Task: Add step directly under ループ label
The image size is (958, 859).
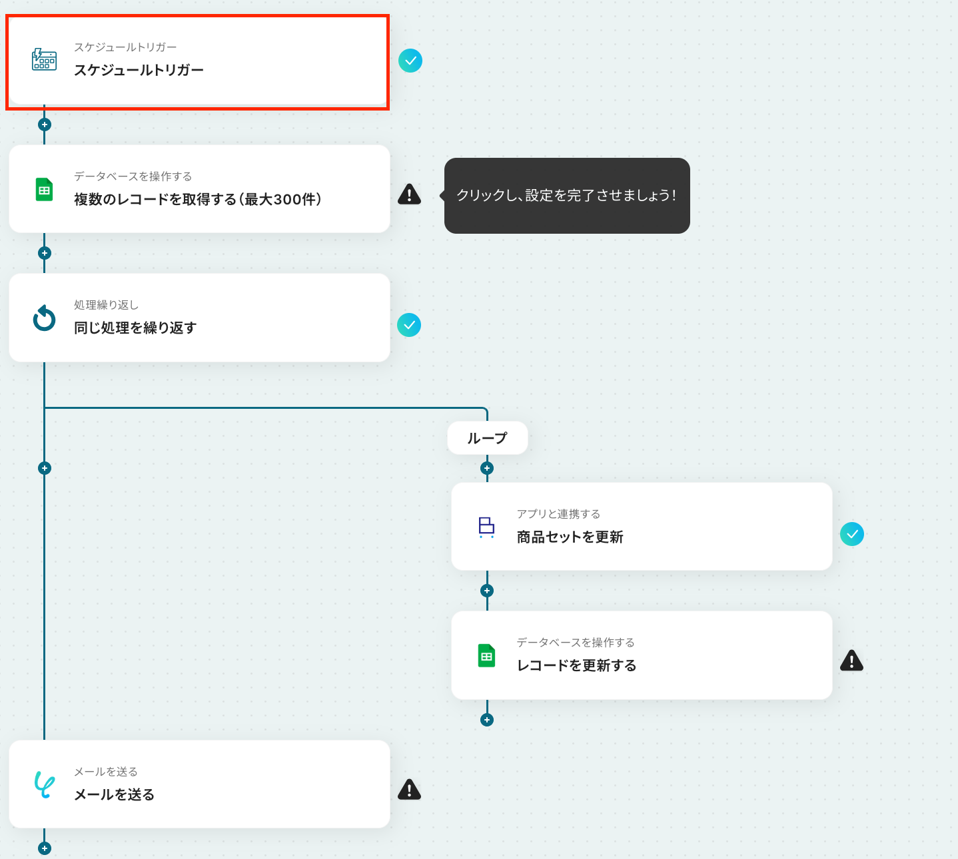Action: point(487,468)
